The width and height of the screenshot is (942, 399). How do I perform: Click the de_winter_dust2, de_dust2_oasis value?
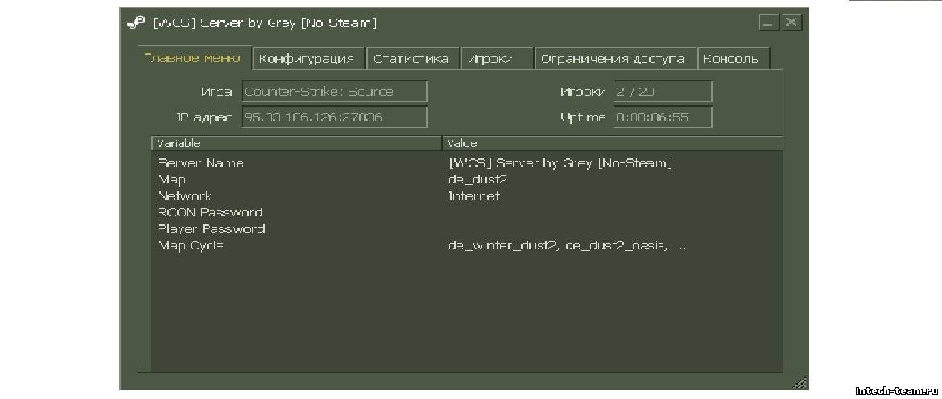[x=567, y=246]
